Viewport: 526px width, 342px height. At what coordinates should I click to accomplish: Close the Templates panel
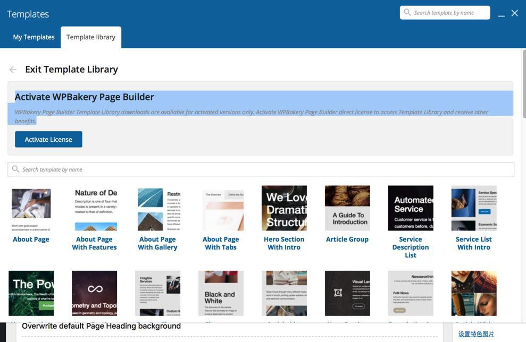[x=515, y=13]
